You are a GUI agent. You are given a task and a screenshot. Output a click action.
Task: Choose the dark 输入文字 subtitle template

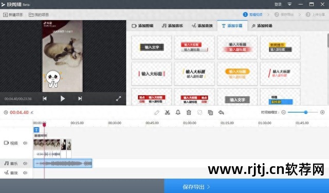(152, 47)
